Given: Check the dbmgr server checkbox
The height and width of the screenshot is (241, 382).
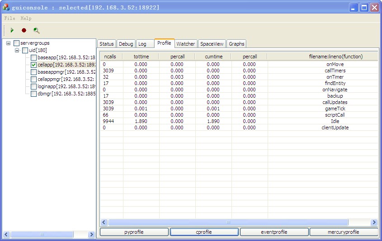Looking at the screenshot, I should [33, 94].
